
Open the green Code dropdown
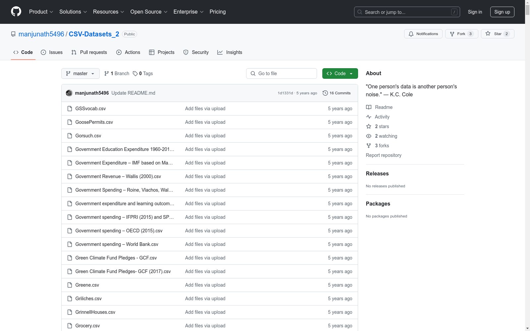click(x=340, y=73)
